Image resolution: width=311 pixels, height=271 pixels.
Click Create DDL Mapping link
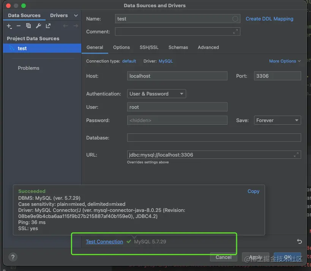[269, 19]
